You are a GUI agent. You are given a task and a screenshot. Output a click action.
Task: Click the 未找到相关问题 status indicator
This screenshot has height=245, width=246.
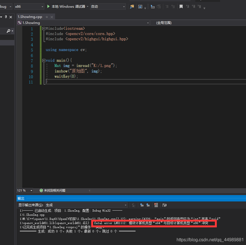[53, 190]
